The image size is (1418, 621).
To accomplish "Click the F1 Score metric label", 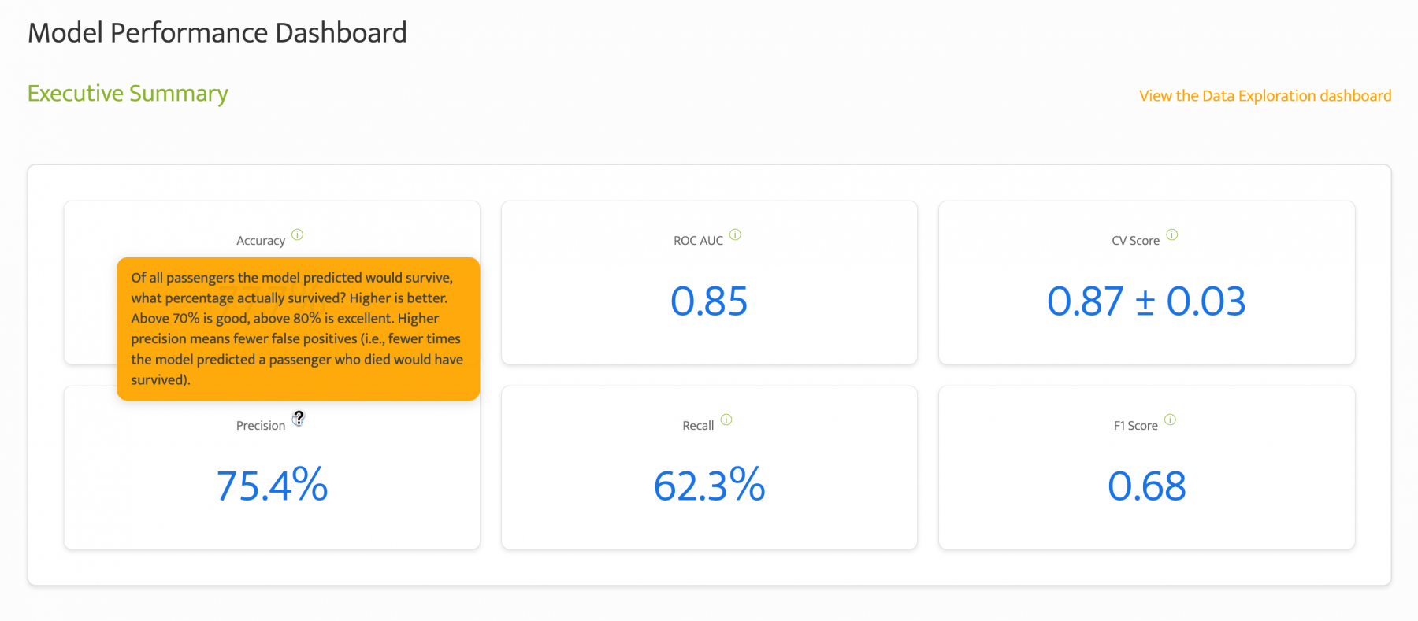I will (x=1136, y=426).
